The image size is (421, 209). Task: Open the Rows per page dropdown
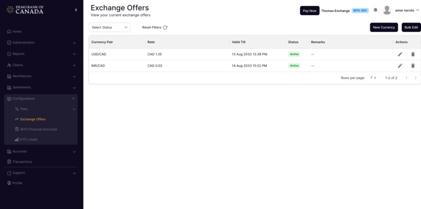(373, 78)
